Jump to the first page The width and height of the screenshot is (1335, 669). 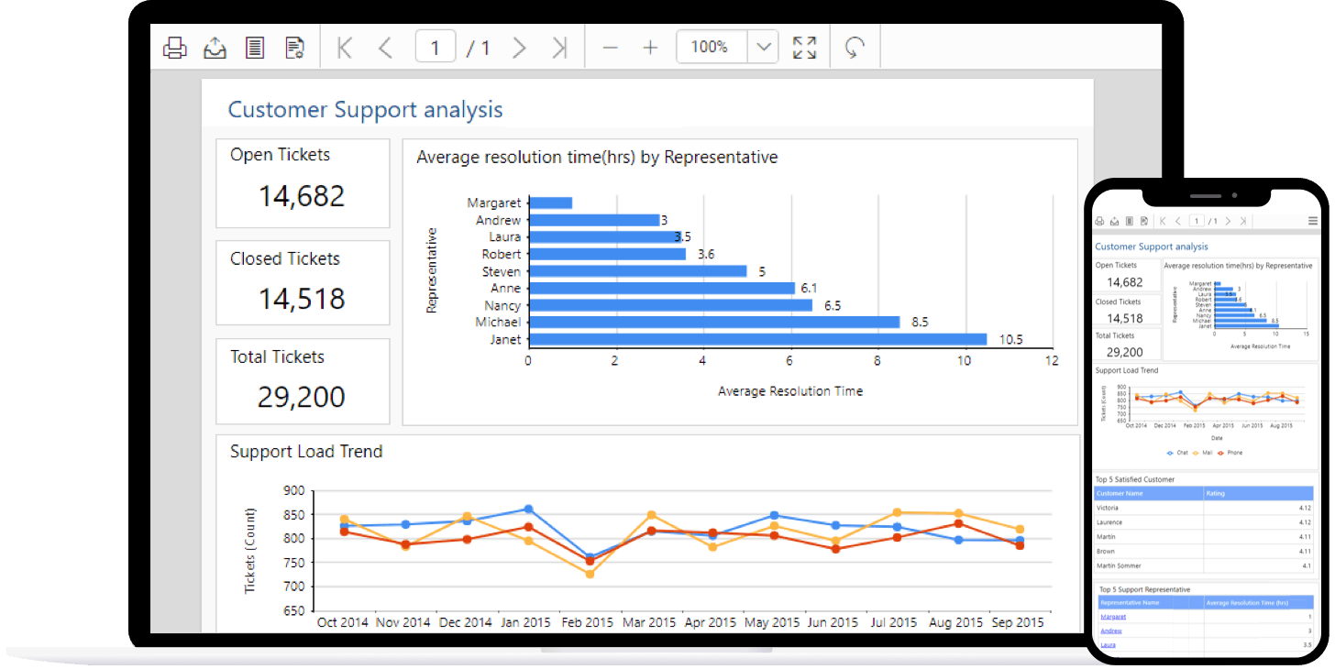click(x=344, y=47)
